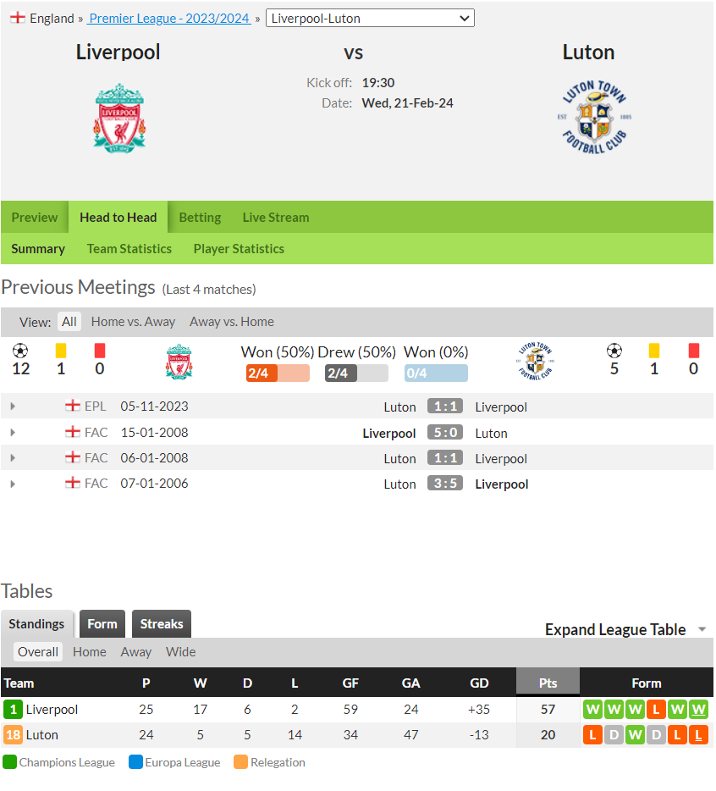Open the Liverpool-Luton match dropdown
Image resolution: width=716 pixels, height=791 pixels.
[x=370, y=18]
